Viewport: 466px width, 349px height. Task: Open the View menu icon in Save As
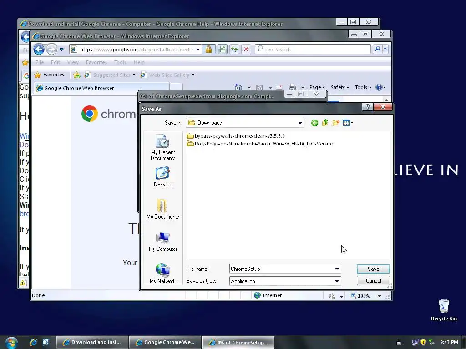(348, 123)
